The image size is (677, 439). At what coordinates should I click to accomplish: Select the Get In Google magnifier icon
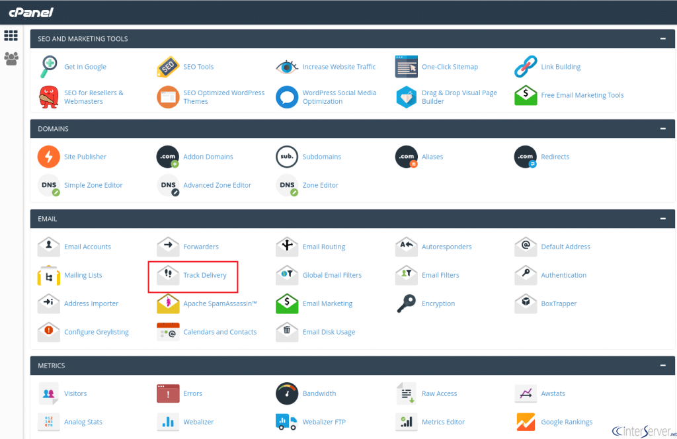tap(49, 67)
